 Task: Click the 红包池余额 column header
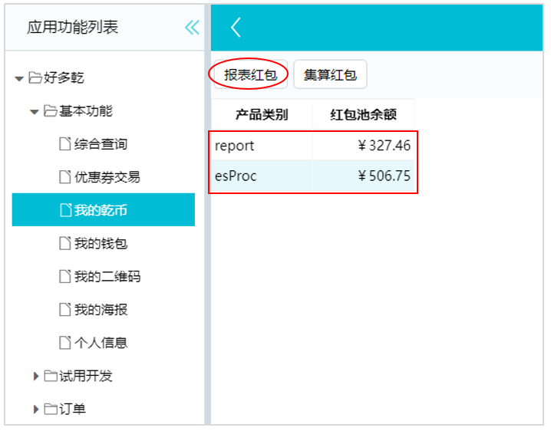point(363,115)
